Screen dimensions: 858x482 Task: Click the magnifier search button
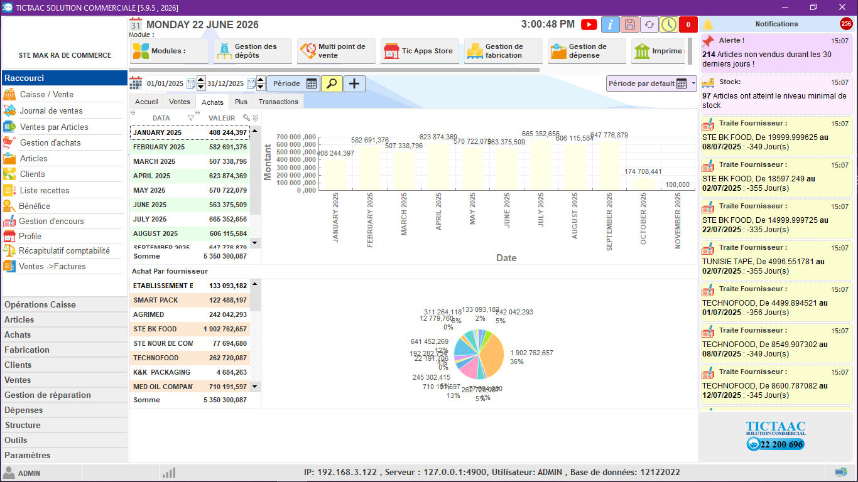pos(332,83)
